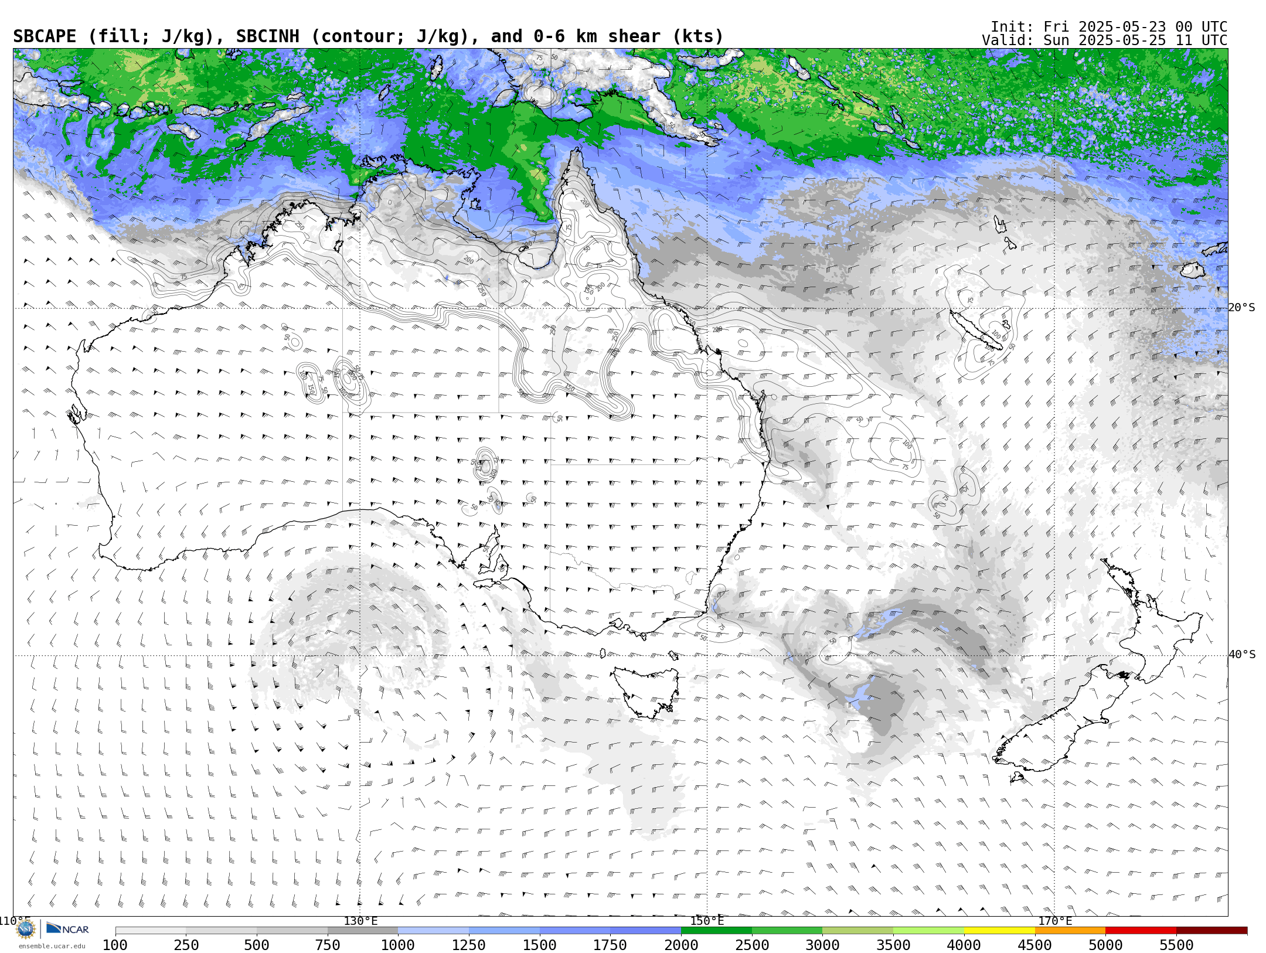This screenshot has width=1266, height=953.
Task: Select the chart title beginning 'SBCAPE (fill; J/kg)'
Action: (368, 36)
